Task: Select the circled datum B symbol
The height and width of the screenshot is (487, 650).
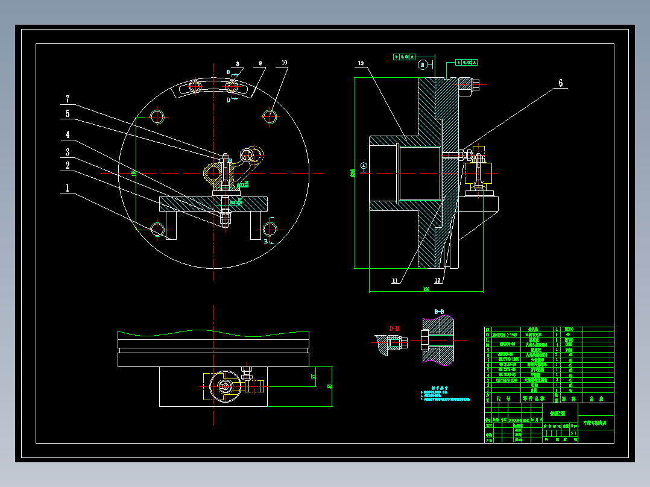Action: click(423, 64)
